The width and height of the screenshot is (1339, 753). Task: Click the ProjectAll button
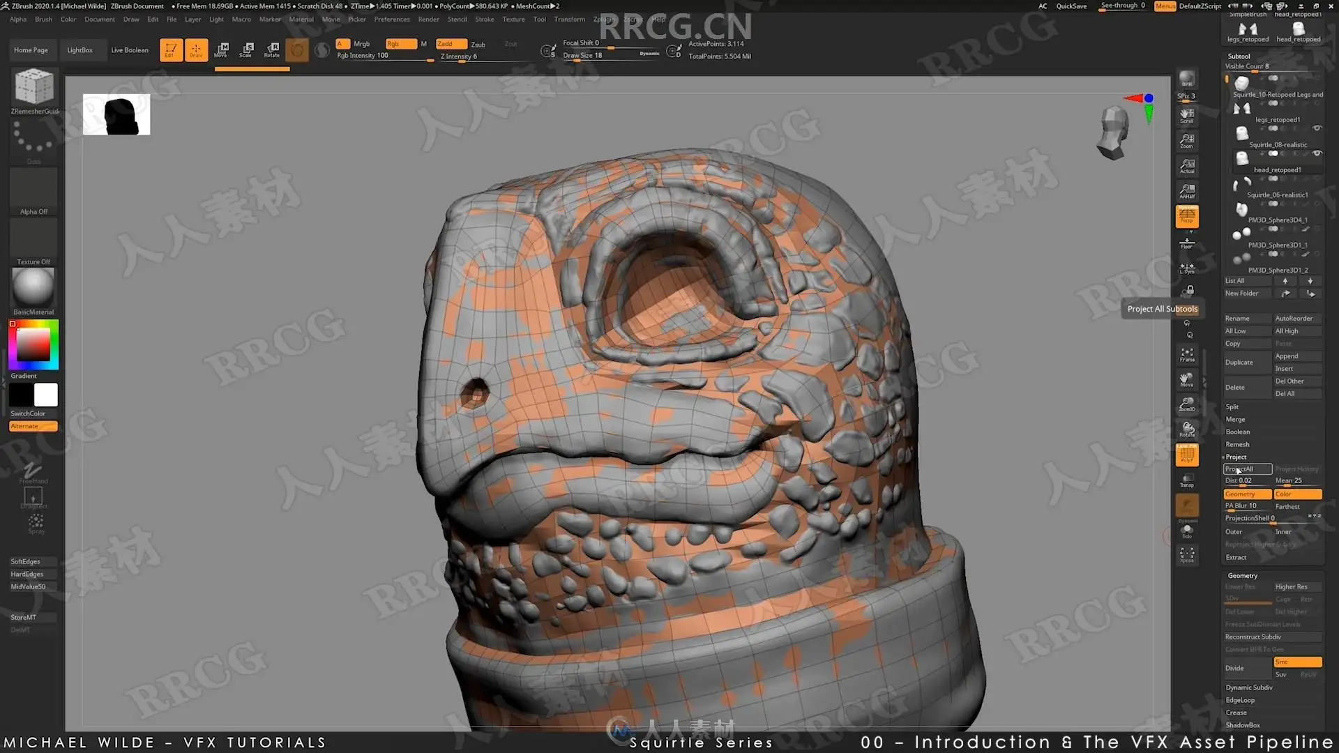pos(1247,469)
